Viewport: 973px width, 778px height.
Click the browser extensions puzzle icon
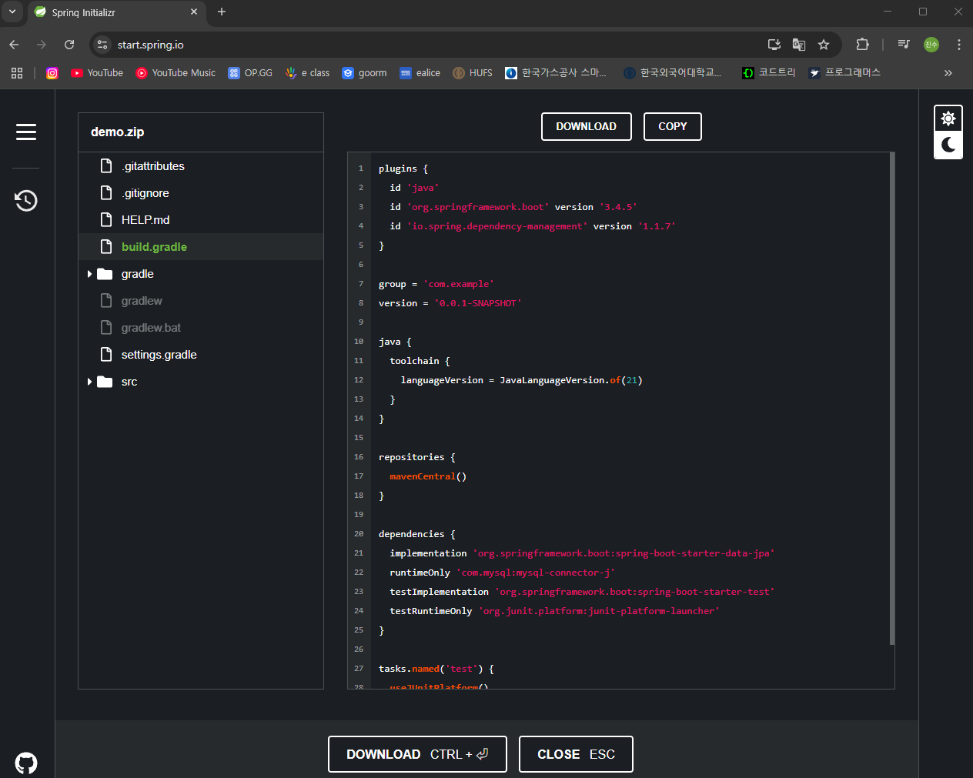(862, 45)
